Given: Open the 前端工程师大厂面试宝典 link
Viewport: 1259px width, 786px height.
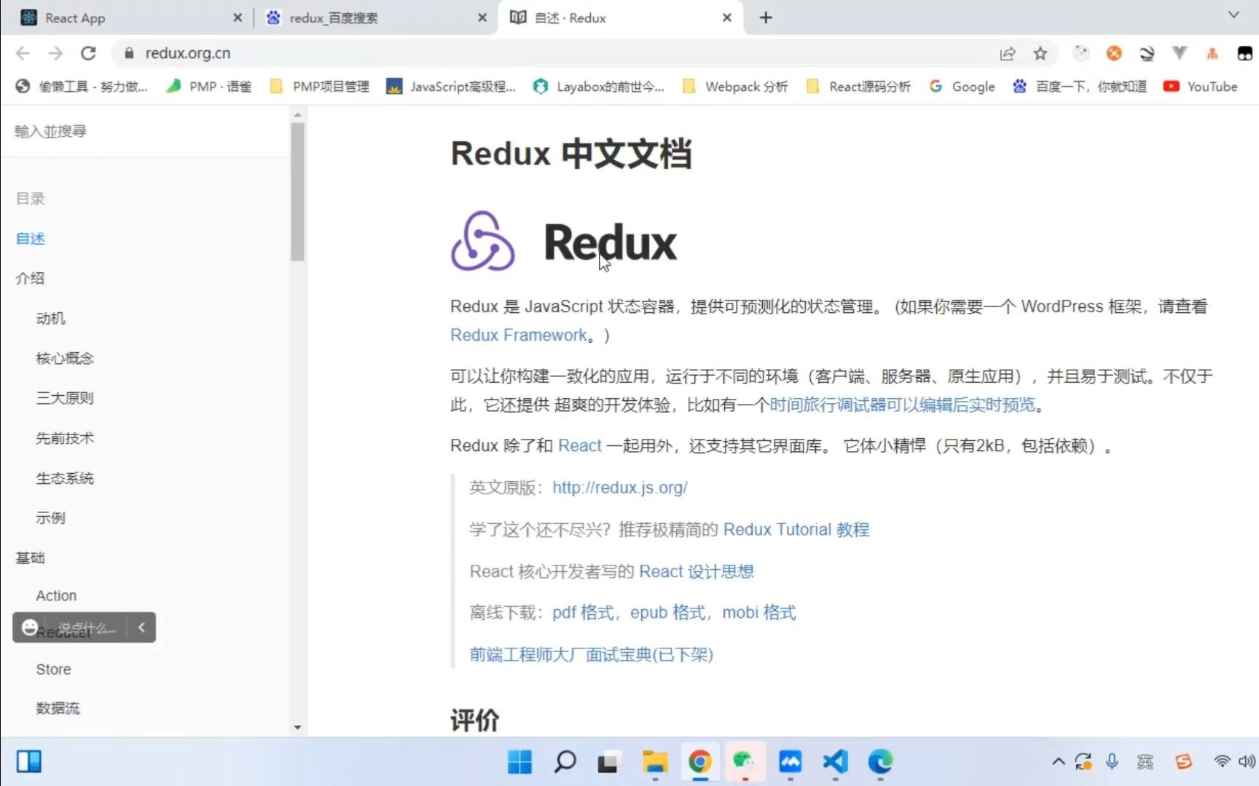Looking at the screenshot, I should tap(591, 654).
